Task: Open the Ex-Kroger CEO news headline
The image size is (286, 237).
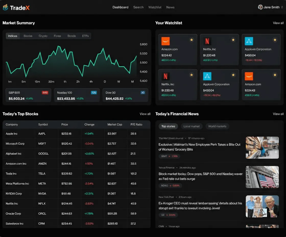Action: pyautogui.click(x=200, y=206)
